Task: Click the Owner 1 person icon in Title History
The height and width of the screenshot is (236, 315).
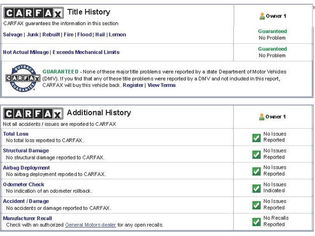Action: point(262,16)
